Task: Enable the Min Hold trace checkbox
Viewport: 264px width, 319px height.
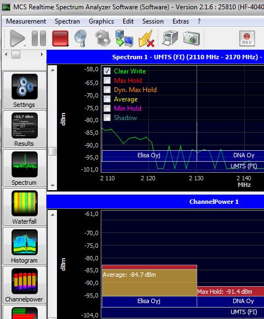Action: tap(107, 108)
